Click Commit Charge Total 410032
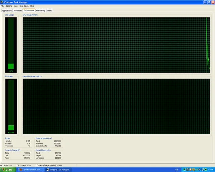This screenshot has height=172, width=215. pyautogui.click(x=27, y=153)
